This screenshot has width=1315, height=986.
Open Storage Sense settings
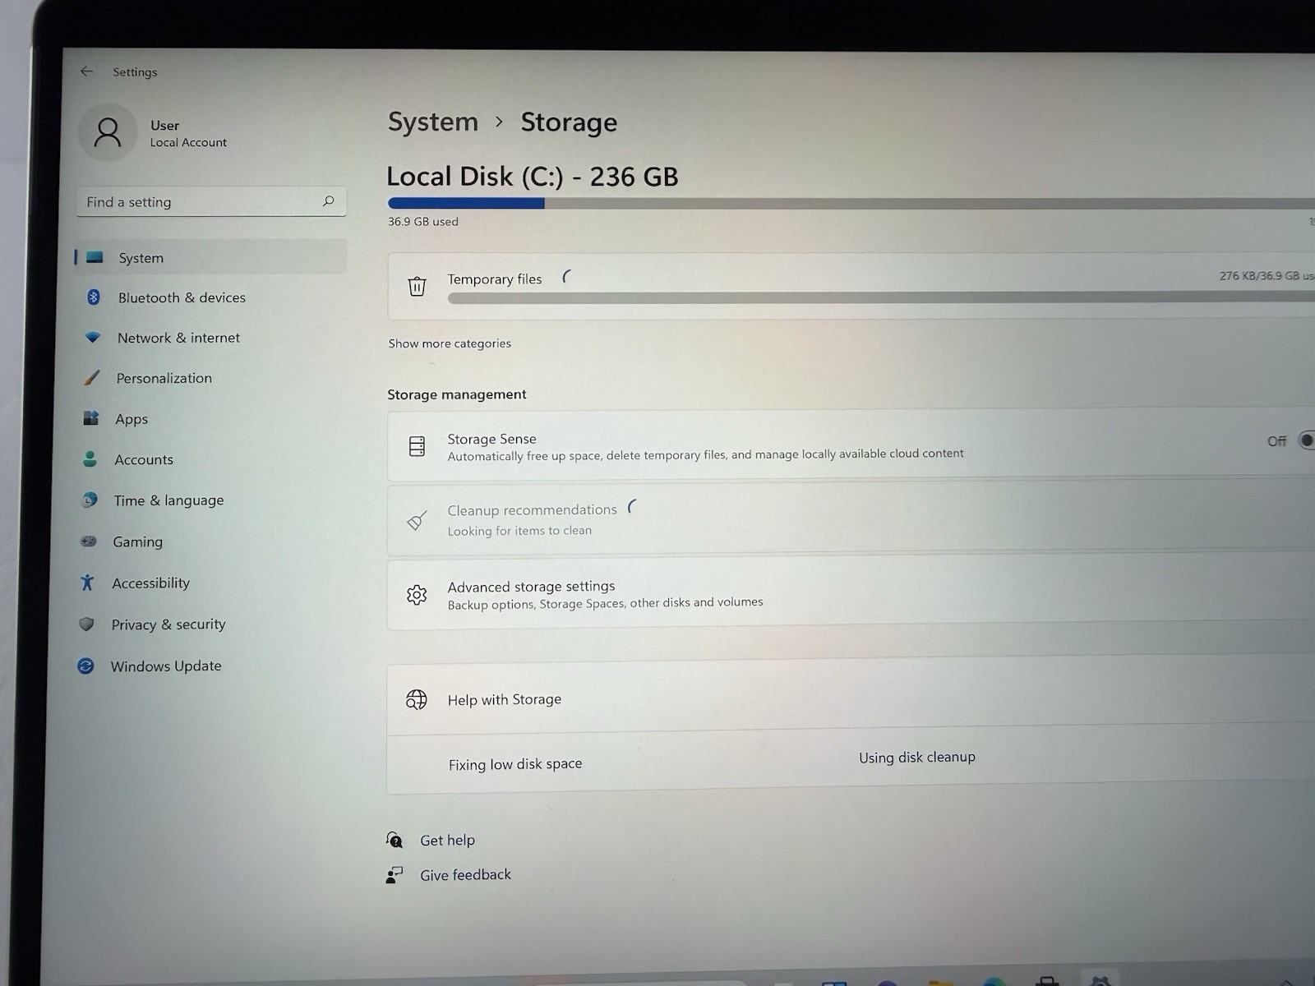click(x=851, y=445)
